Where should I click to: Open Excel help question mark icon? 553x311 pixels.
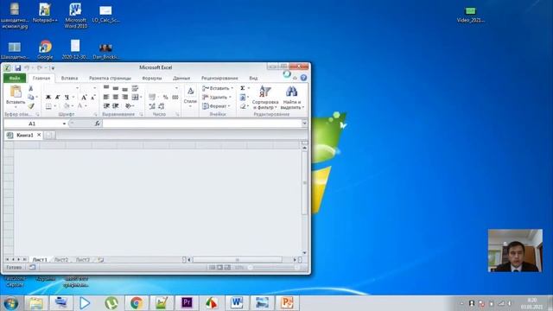[x=303, y=78]
